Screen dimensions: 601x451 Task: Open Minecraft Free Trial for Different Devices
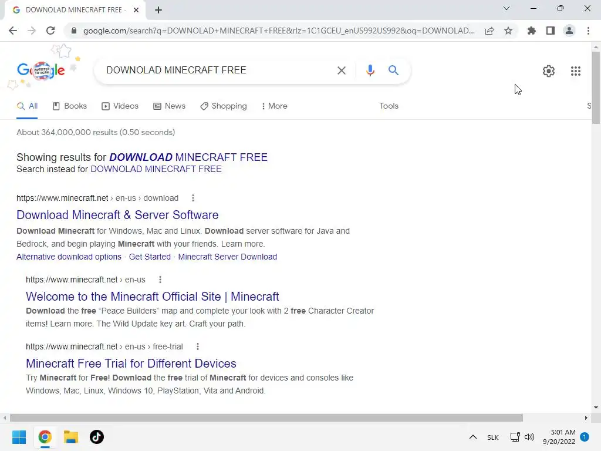[x=131, y=364]
